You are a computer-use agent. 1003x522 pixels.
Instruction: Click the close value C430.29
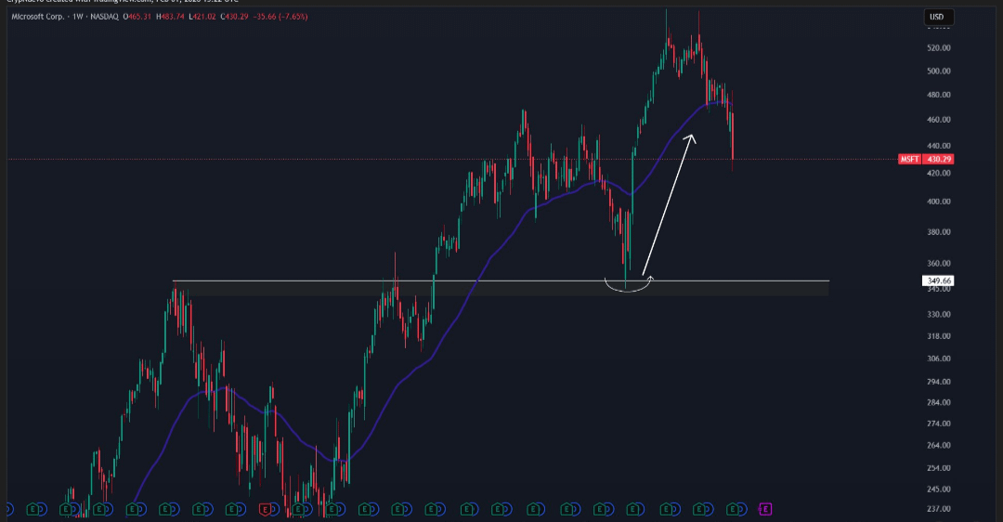[x=234, y=17]
